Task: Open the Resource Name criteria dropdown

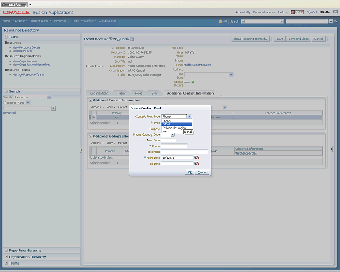Action: [28, 103]
